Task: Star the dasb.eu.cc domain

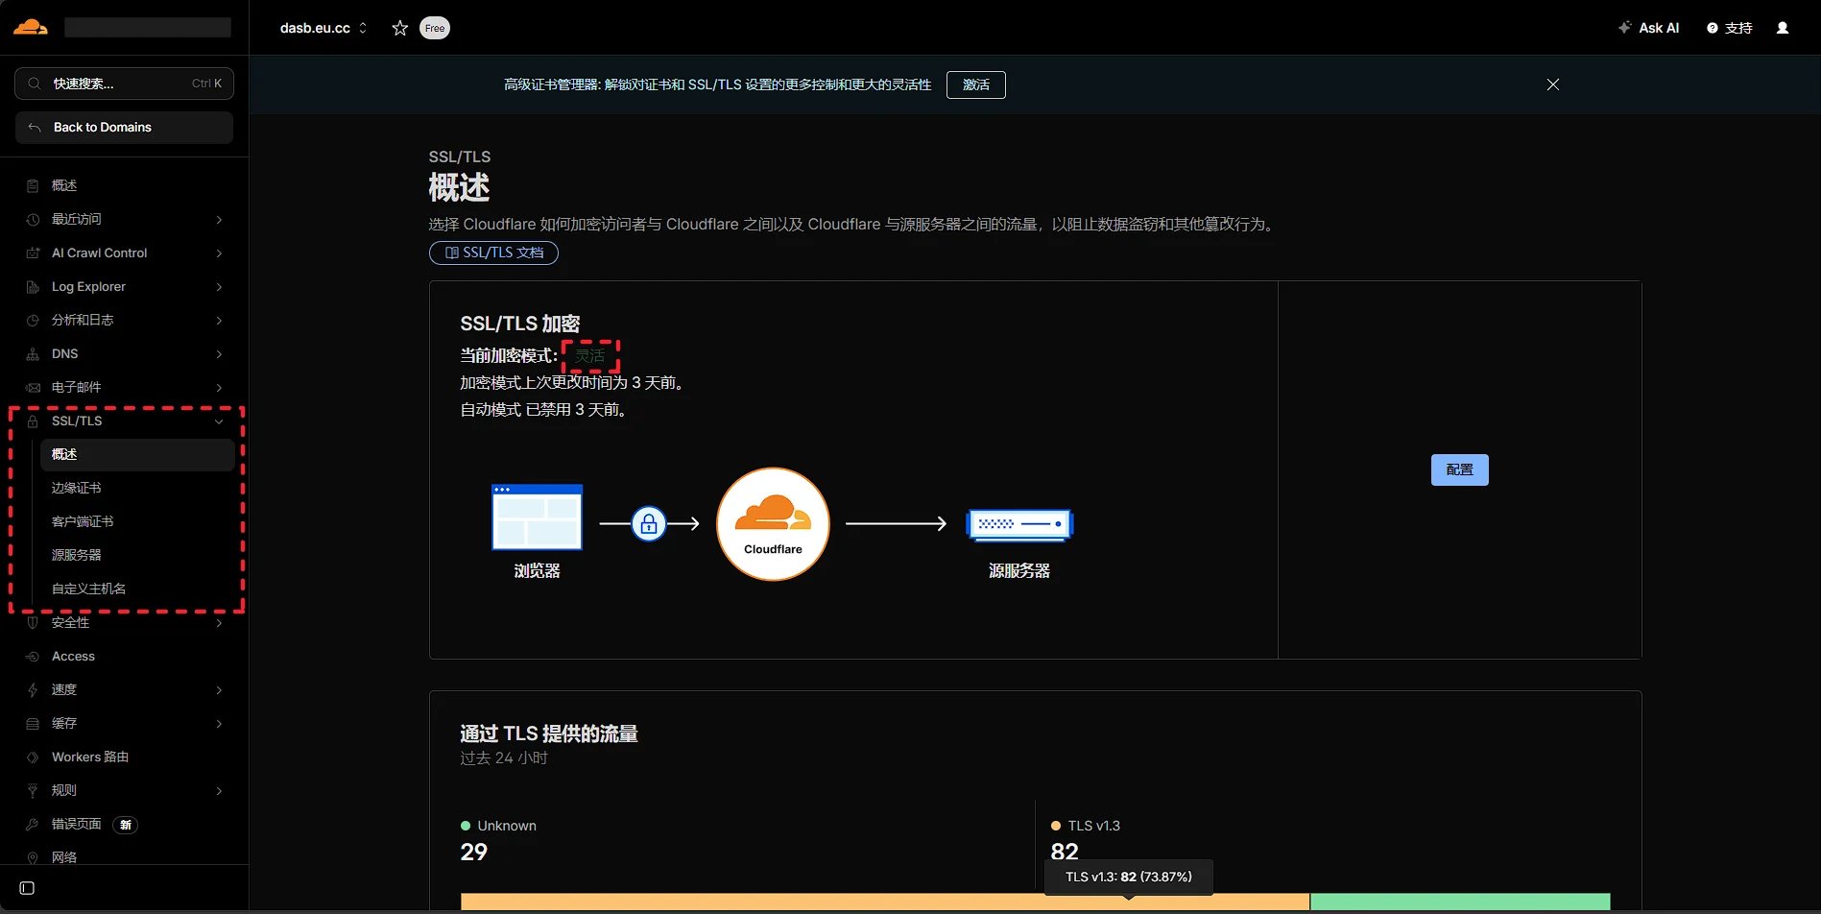Action: pyautogui.click(x=400, y=28)
